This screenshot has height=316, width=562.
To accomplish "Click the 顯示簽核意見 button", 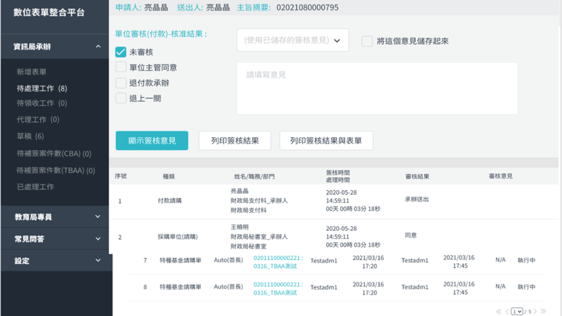I will click(152, 140).
